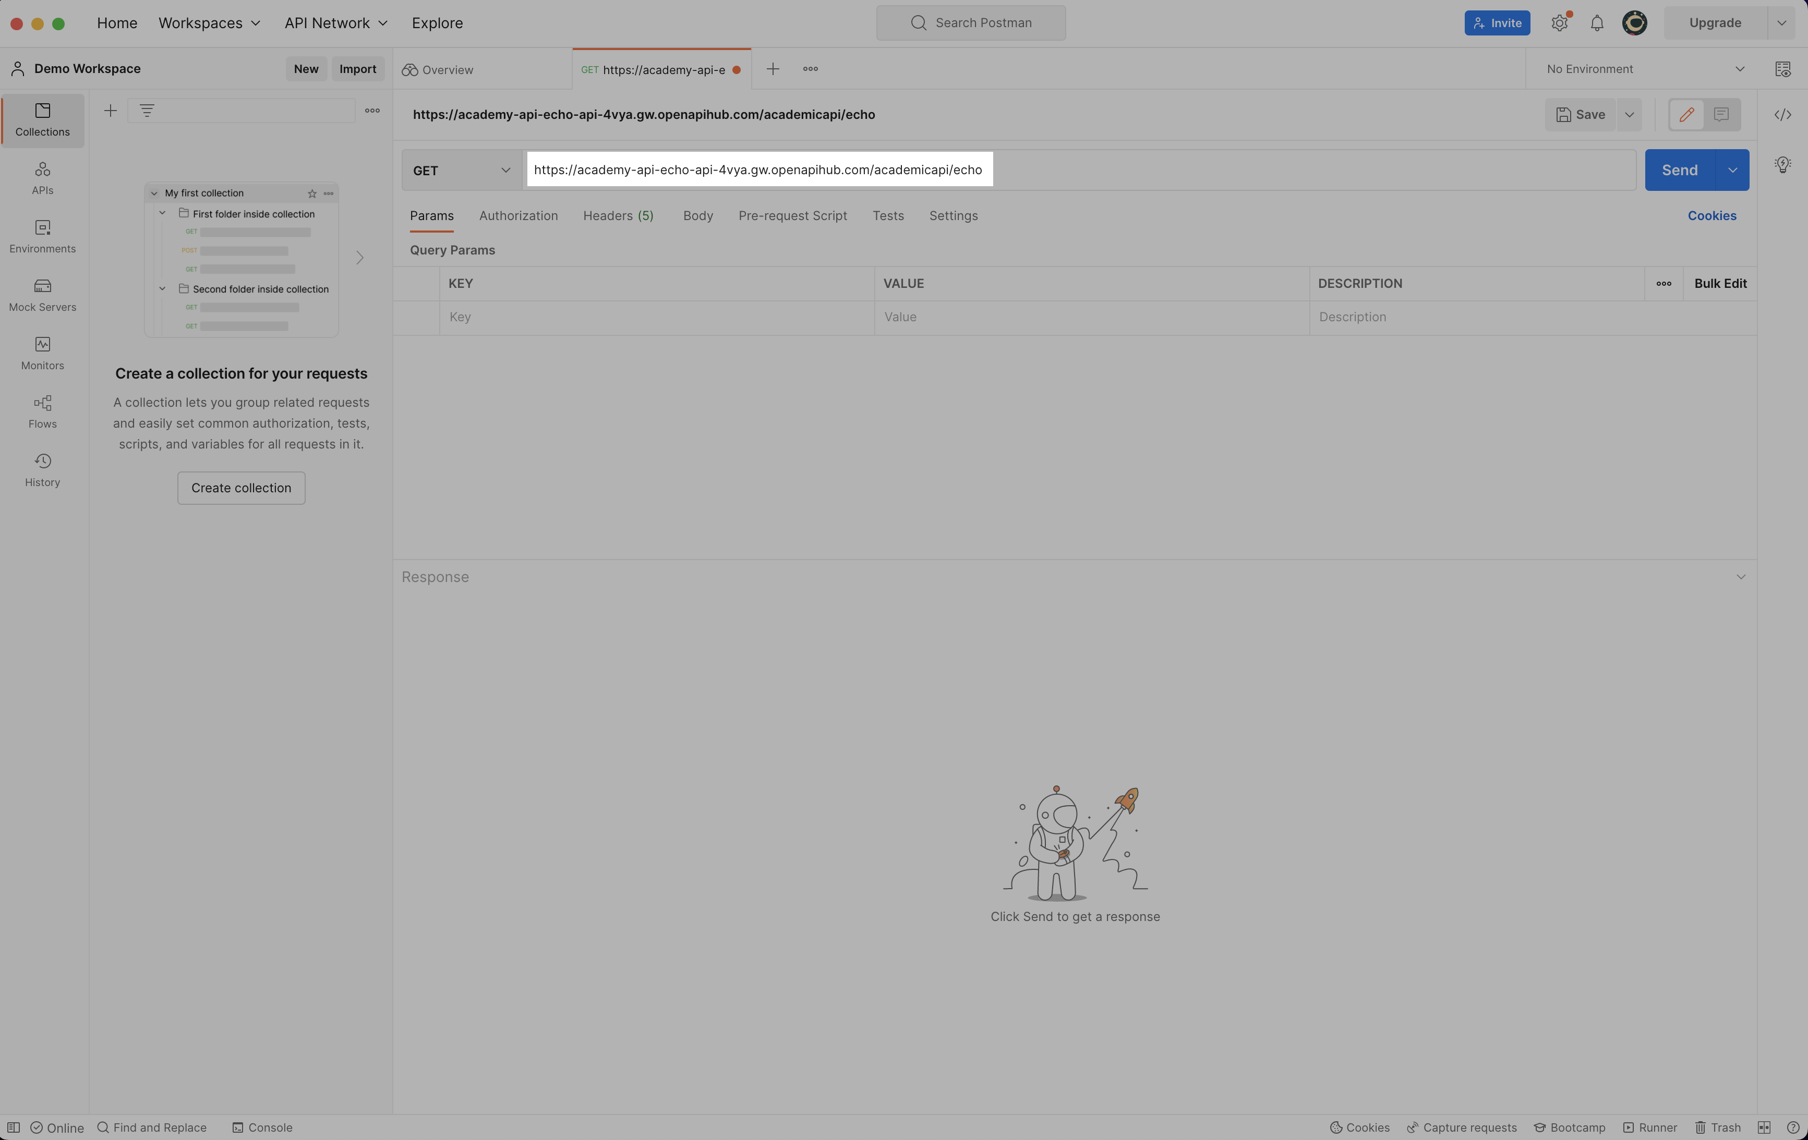Viewport: 1808px width, 1140px height.
Task: Open the Mock Servers sidebar panel
Action: click(42, 295)
